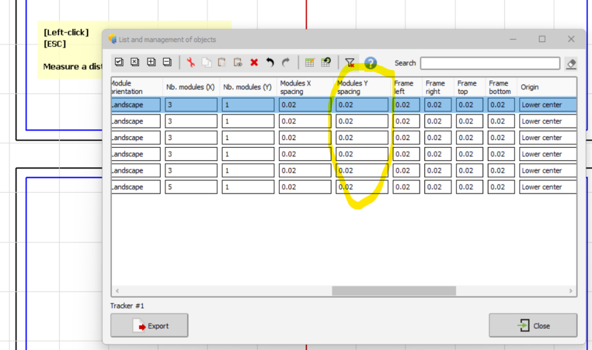Click the Modules Y spacing column header
The width and height of the screenshot is (592, 350).
(361, 87)
